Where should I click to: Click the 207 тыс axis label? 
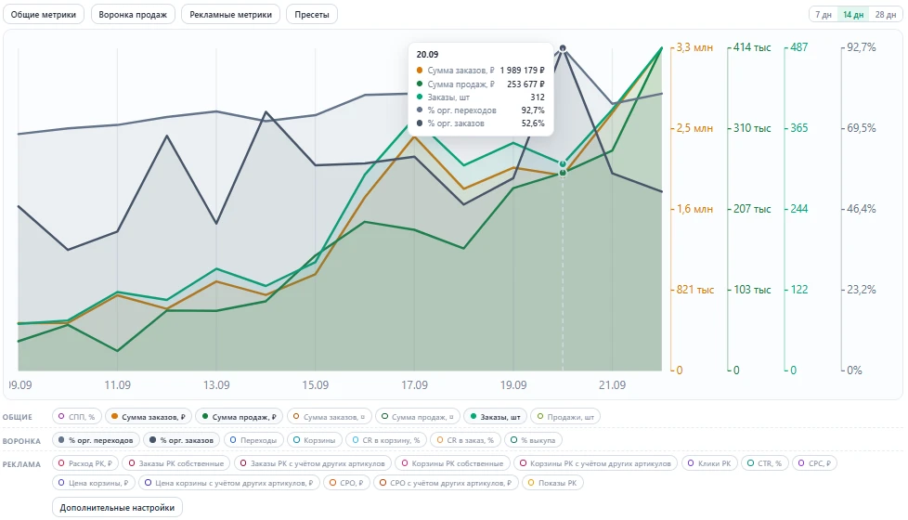click(x=752, y=208)
